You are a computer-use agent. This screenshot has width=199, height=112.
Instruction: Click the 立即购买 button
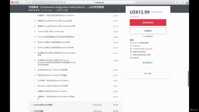[x=148, y=31]
